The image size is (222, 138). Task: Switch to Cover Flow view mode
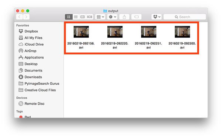point(90,17)
